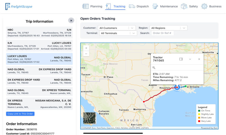226x135 pixels.
Task: Zoom out on the map
Action: coord(86,54)
